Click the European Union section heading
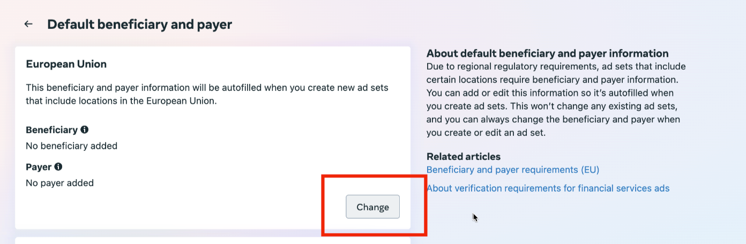This screenshot has width=746, height=244. click(66, 64)
